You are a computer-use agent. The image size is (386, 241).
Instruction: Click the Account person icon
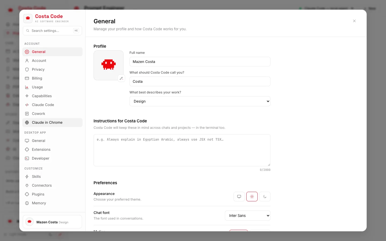tap(27, 61)
